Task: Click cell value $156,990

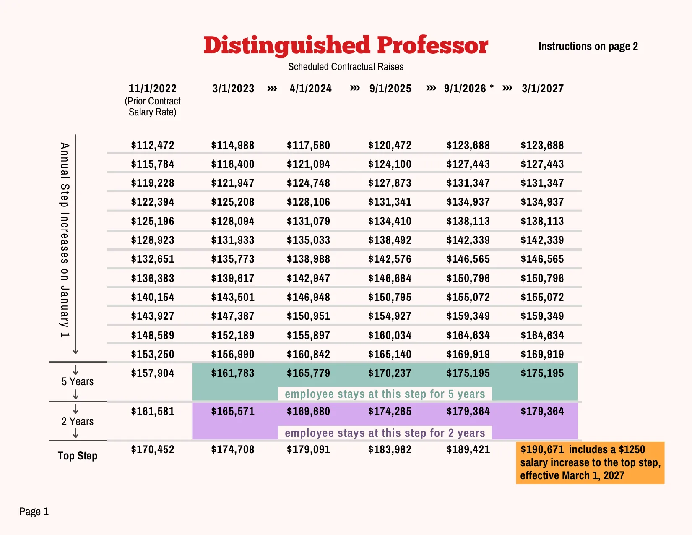Action: click(x=233, y=354)
